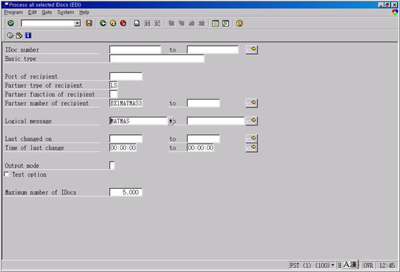
Task: Click the yellow Exit icon
Action: tap(113, 23)
